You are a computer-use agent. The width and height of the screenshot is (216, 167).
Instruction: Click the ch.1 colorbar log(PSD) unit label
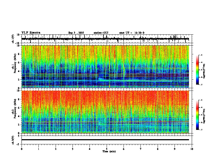[204, 71]
